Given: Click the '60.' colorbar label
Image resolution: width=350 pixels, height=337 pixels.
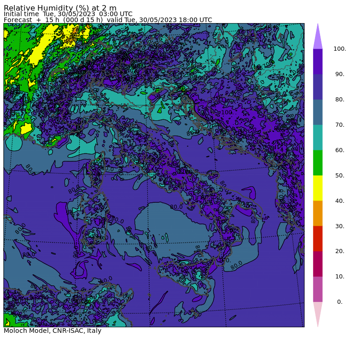Looking at the screenshot, I should click(339, 150).
